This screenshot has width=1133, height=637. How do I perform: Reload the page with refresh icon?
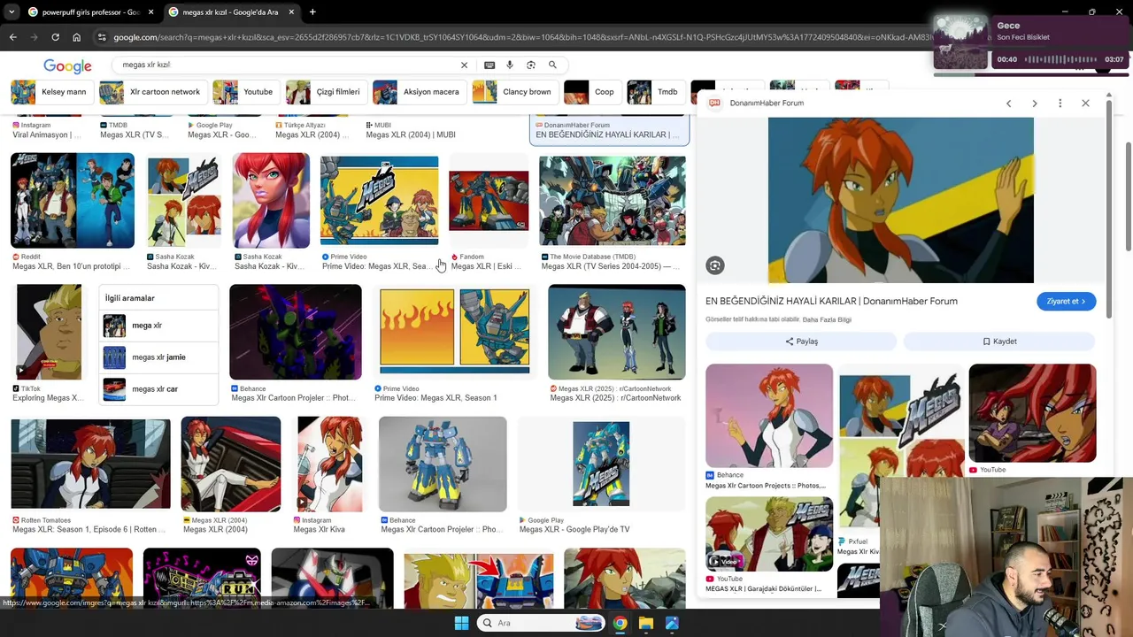coord(55,37)
